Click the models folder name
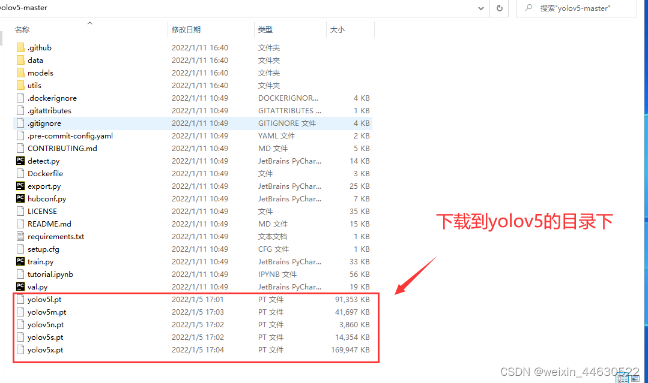Screen dimensions: 648x383 (40, 73)
